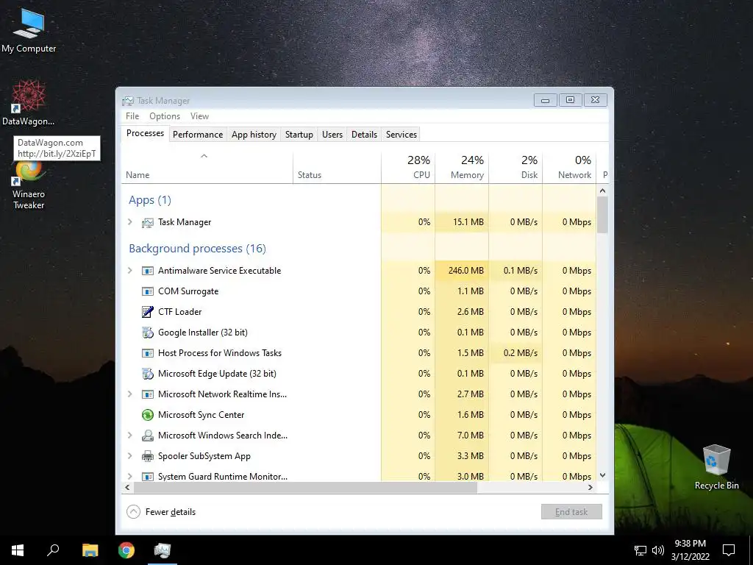Screen dimensions: 753x565
Task: Click the vertical scrollbar thumb
Action: tap(603, 216)
